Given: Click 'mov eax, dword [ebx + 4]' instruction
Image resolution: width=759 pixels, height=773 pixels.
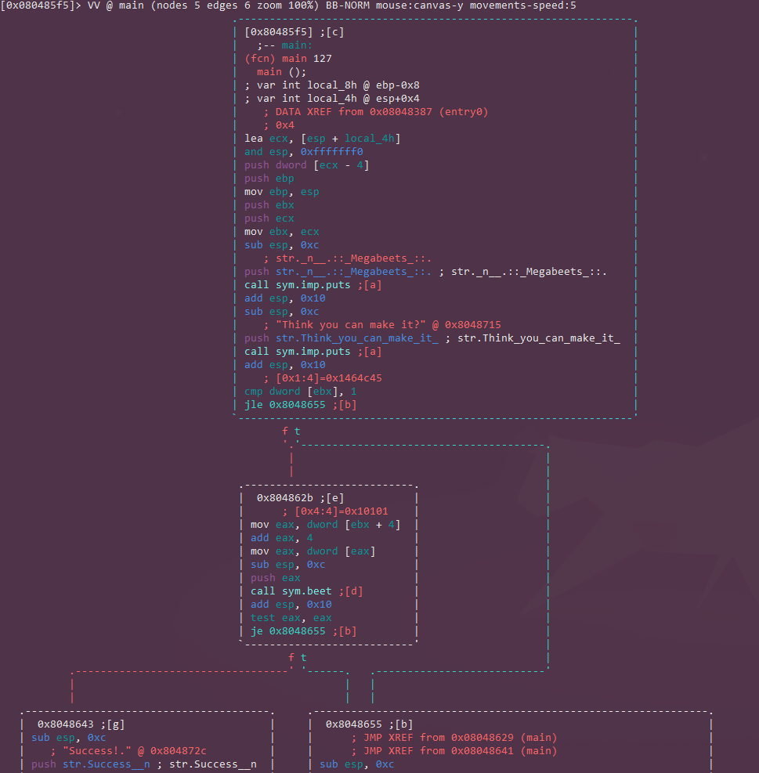Looking at the screenshot, I should pos(326,525).
